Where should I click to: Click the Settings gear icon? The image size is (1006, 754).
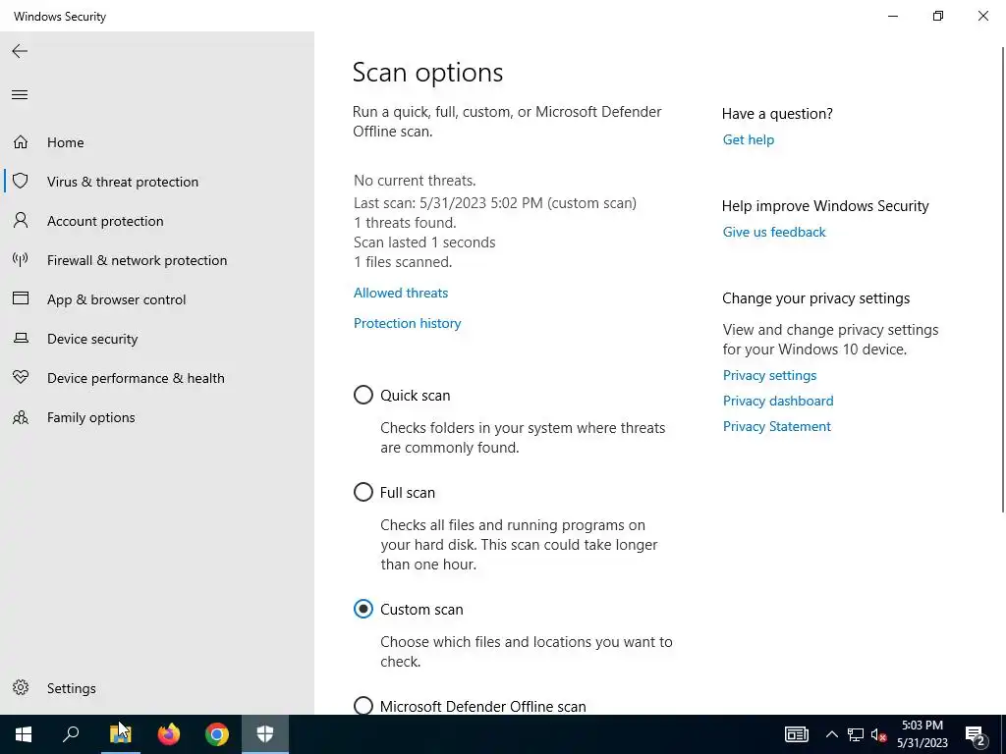(x=21, y=687)
